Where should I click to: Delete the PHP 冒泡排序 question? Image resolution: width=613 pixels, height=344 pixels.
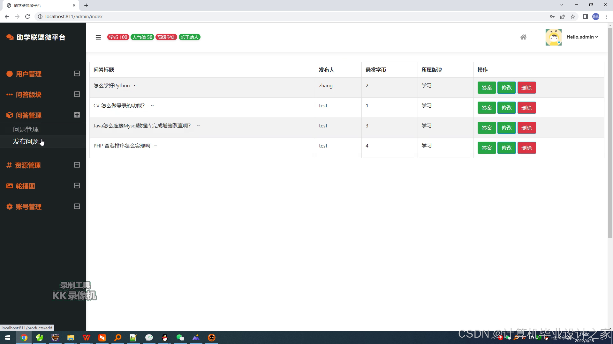click(x=526, y=148)
